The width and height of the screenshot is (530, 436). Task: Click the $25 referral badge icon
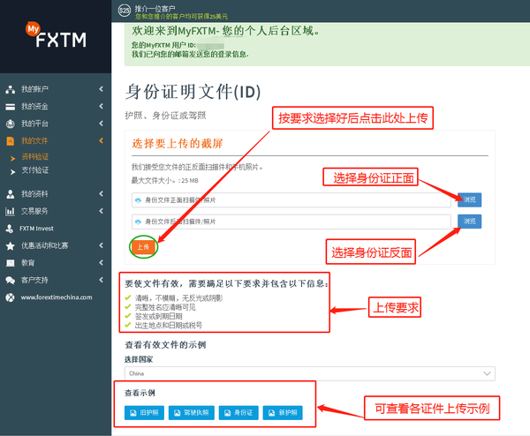pos(122,11)
